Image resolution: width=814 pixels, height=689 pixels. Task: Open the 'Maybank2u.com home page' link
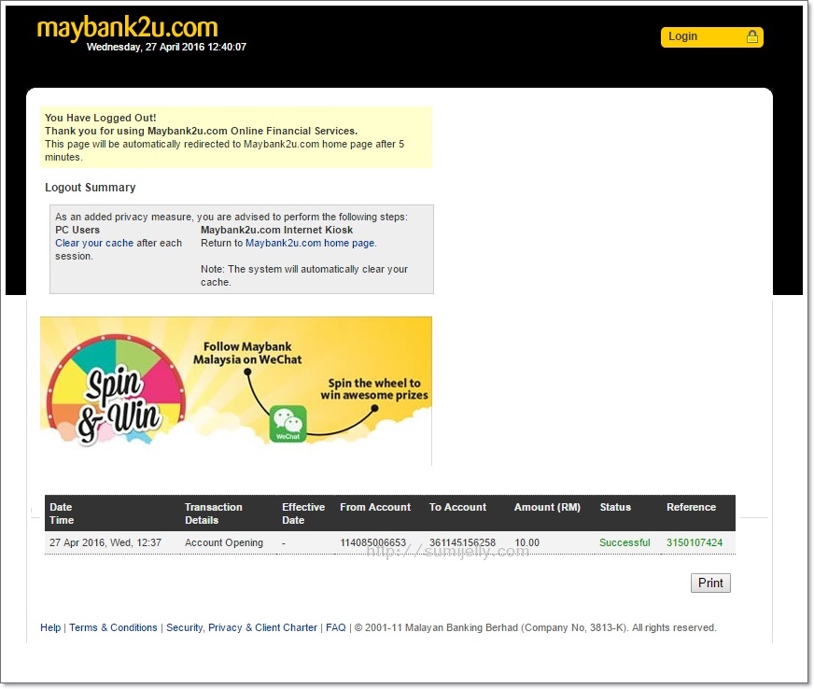[x=310, y=243]
